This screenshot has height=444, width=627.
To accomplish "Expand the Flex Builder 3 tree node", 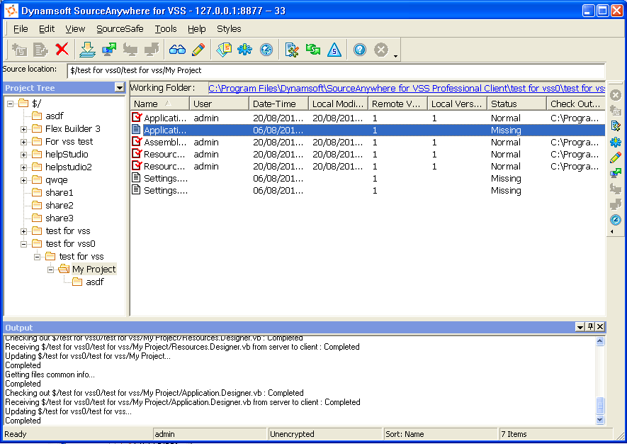I will pyautogui.click(x=23, y=128).
